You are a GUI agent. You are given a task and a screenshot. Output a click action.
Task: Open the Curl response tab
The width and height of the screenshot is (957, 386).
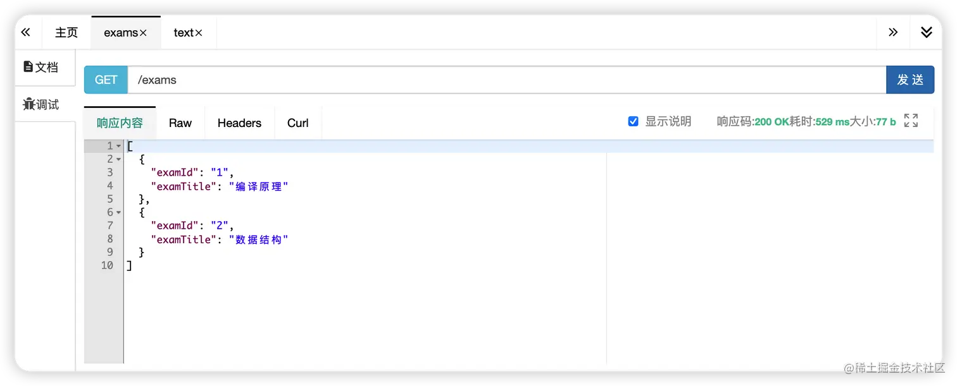click(x=298, y=123)
